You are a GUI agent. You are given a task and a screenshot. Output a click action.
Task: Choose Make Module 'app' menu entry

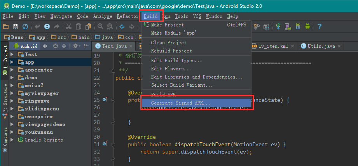coord(196,33)
